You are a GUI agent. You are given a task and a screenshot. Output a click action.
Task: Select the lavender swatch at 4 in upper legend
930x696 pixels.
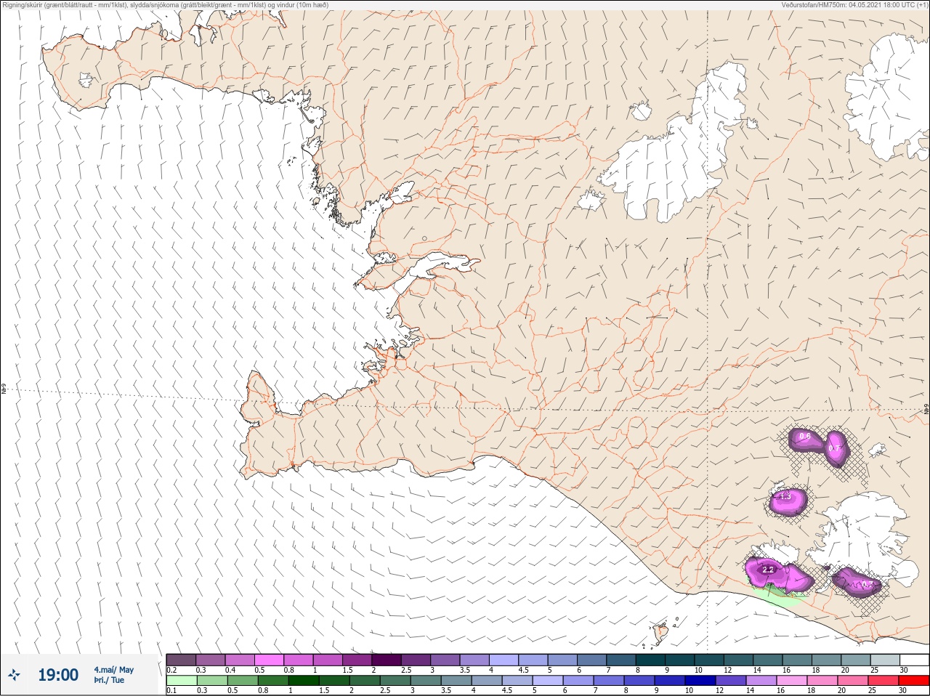click(504, 660)
